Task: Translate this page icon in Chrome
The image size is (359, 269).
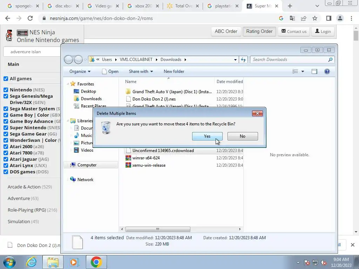Action: (x=292, y=18)
